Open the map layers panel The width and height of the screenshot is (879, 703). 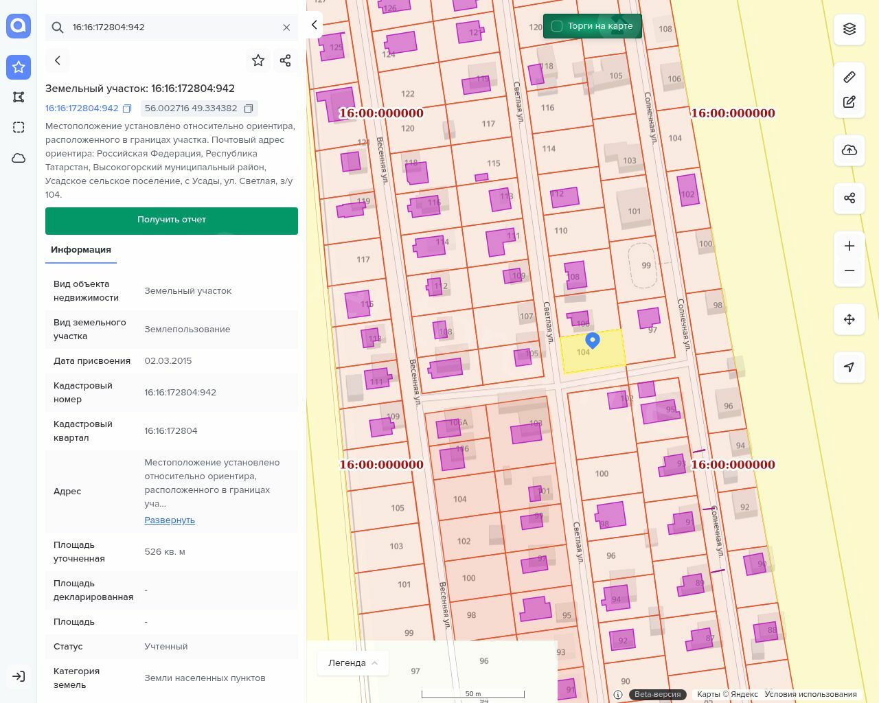click(849, 29)
